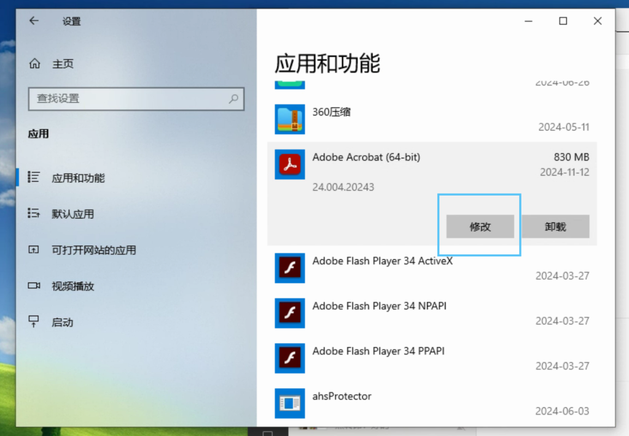Open 默认应用 in the sidebar

[72, 214]
